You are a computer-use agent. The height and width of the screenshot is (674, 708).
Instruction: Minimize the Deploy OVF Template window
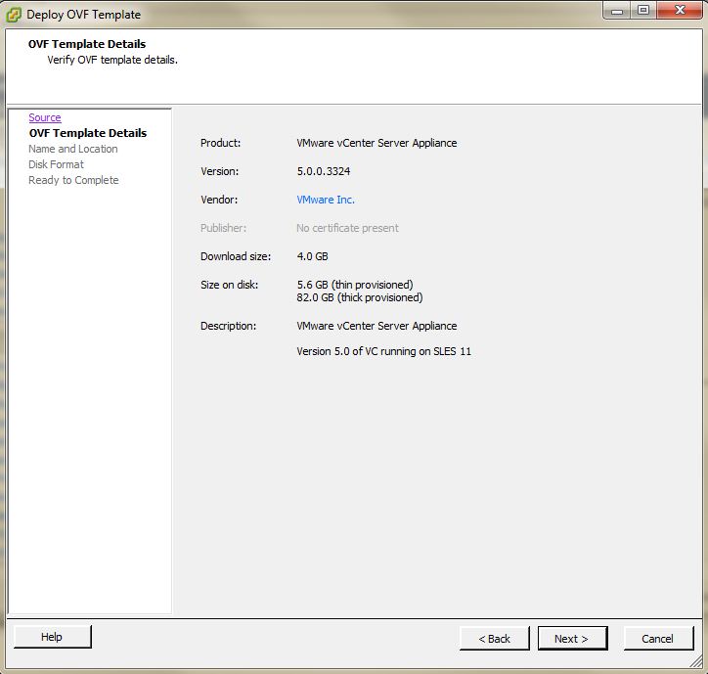(617, 11)
